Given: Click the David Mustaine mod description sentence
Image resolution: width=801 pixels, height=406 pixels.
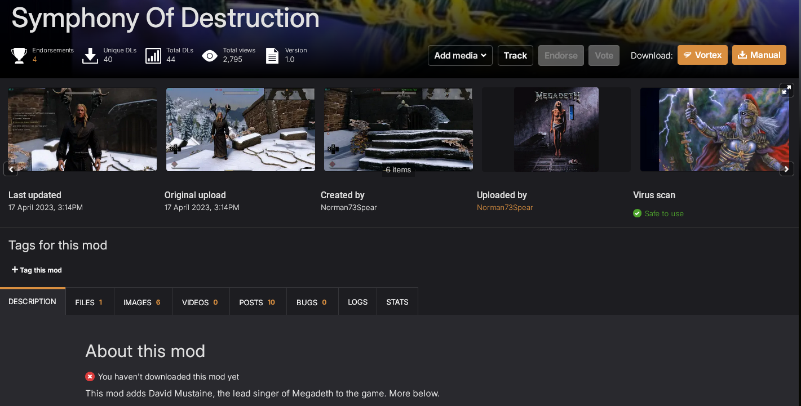Looking at the screenshot, I should point(262,394).
